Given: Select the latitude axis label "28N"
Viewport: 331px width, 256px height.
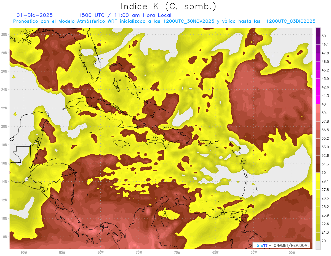Looking at the screenshot, I should pos(4,53).
